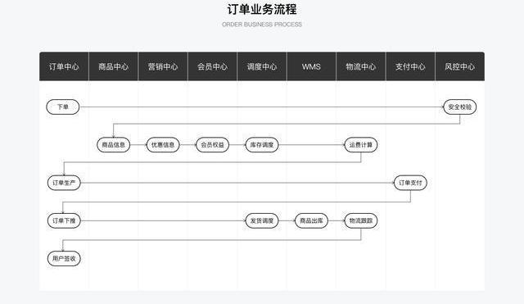Viewport: 524px width, 304px height.
Task: Select the 订单下推 node
Action: coord(64,220)
